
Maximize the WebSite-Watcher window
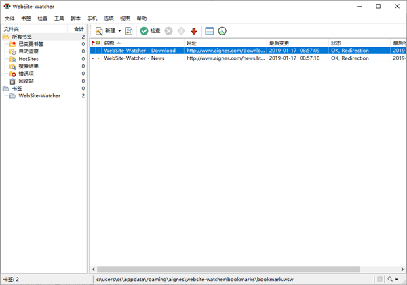[x=379, y=6]
